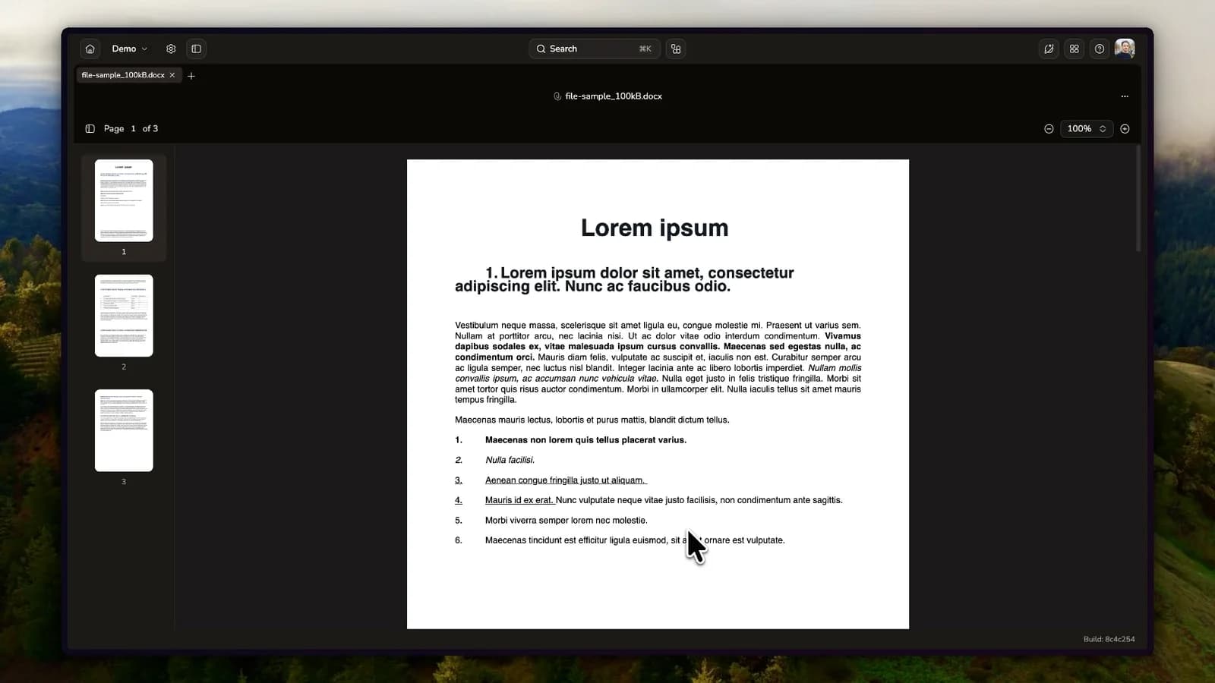This screenshot has height=683, width=1215.
Task: Click the attachment icon beside the file title
Action: tap(557, 96)
